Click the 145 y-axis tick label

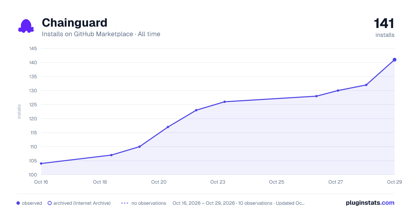[33, 48]
